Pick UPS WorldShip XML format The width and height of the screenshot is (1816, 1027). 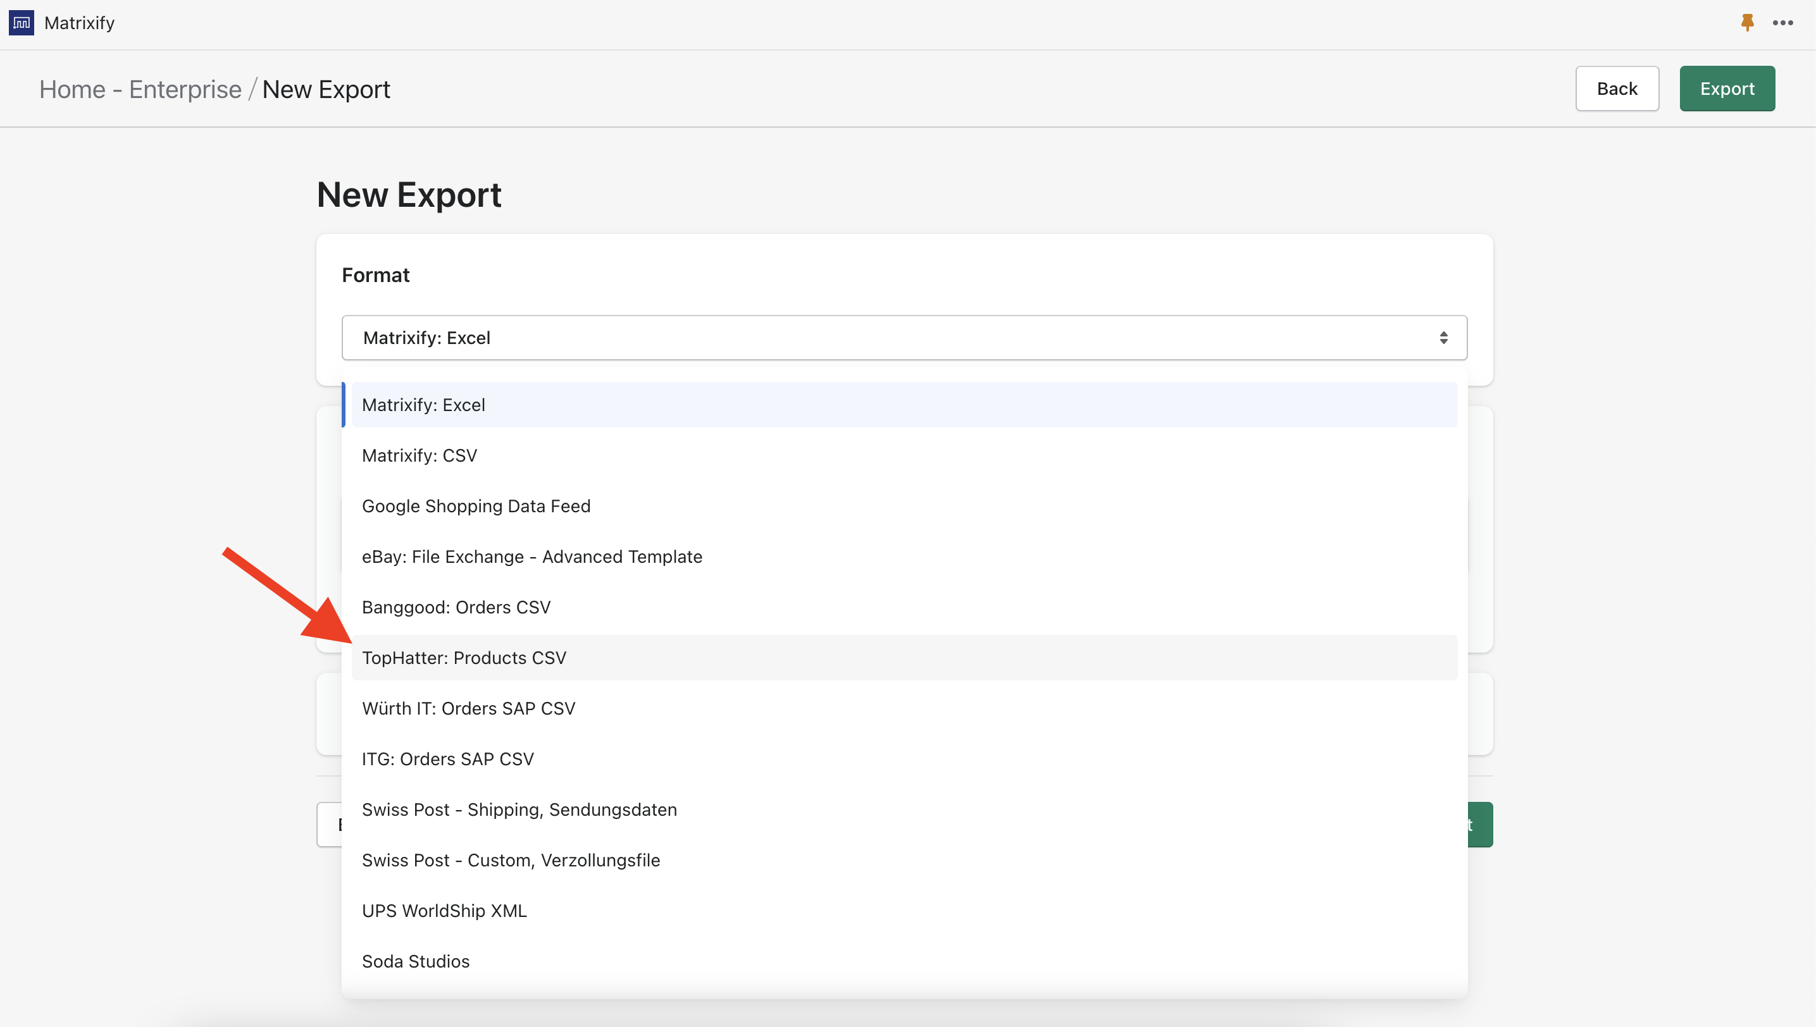(444, 910)
